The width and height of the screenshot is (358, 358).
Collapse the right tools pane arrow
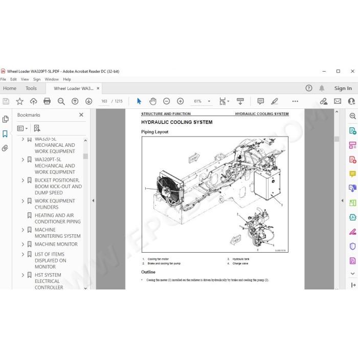click(342, 200)
